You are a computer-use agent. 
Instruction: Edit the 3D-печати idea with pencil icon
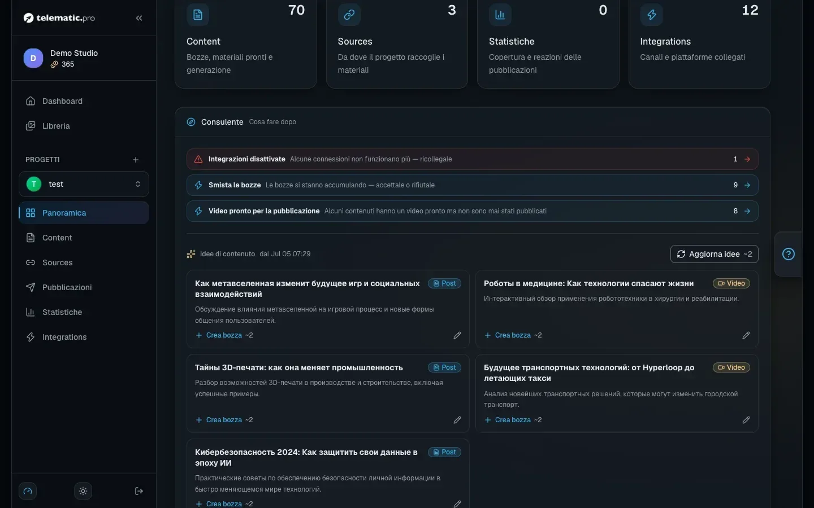pos(457,420)
